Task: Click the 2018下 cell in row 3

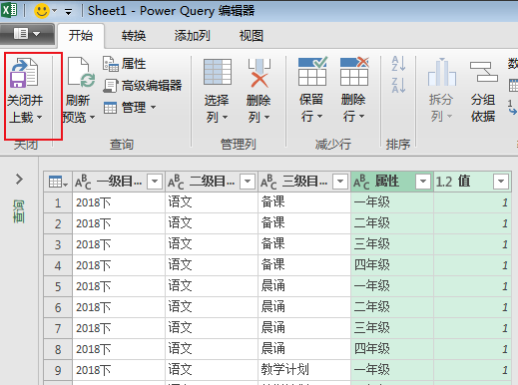Action: pyautogui.click(x=119, y=244)
